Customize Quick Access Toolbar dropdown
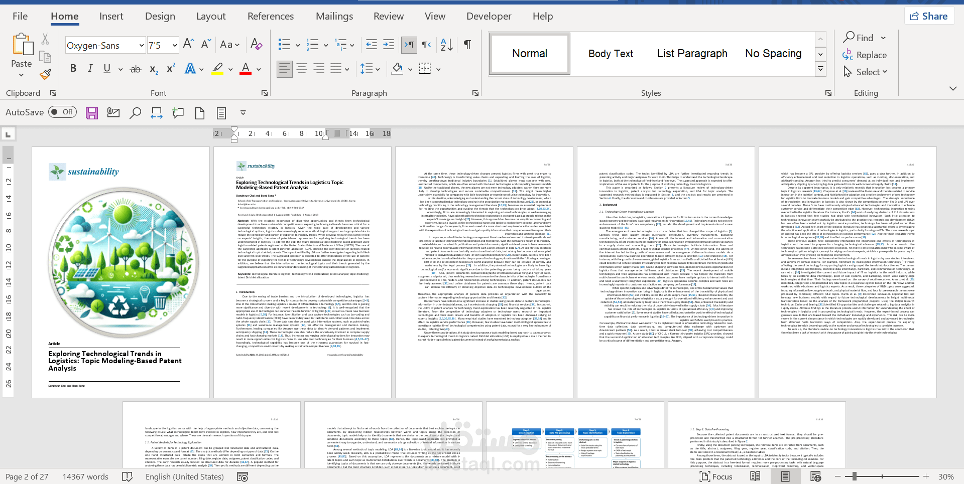 coord(243,113)
